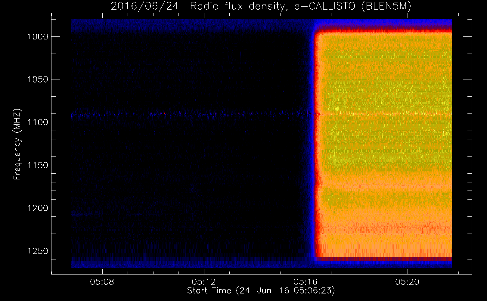Click the 1100 frequency tick label
The image size is (487, 301).
(38, 122)
